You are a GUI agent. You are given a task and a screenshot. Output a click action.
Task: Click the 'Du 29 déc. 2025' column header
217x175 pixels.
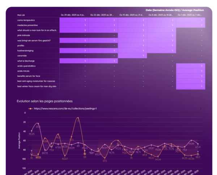(x=73, y=15)
